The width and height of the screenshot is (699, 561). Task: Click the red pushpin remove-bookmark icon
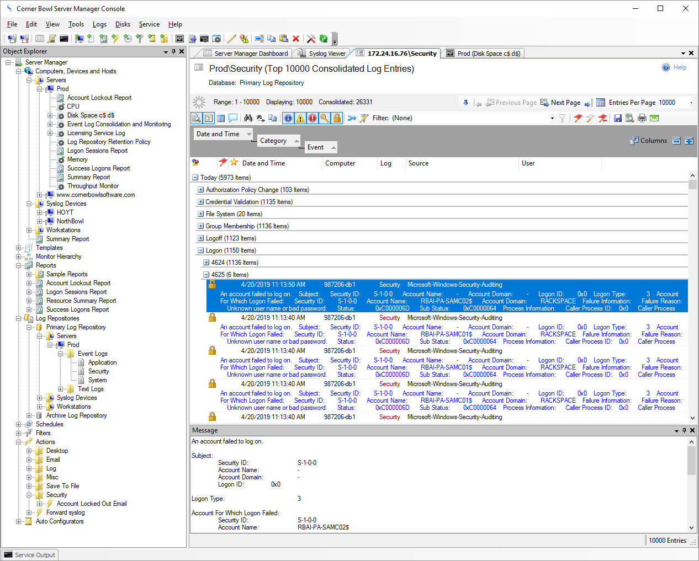[602, 118]
